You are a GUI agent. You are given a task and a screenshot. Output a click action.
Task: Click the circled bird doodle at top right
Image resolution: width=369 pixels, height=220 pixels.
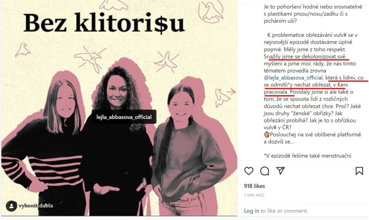click(x=211, y=11)
